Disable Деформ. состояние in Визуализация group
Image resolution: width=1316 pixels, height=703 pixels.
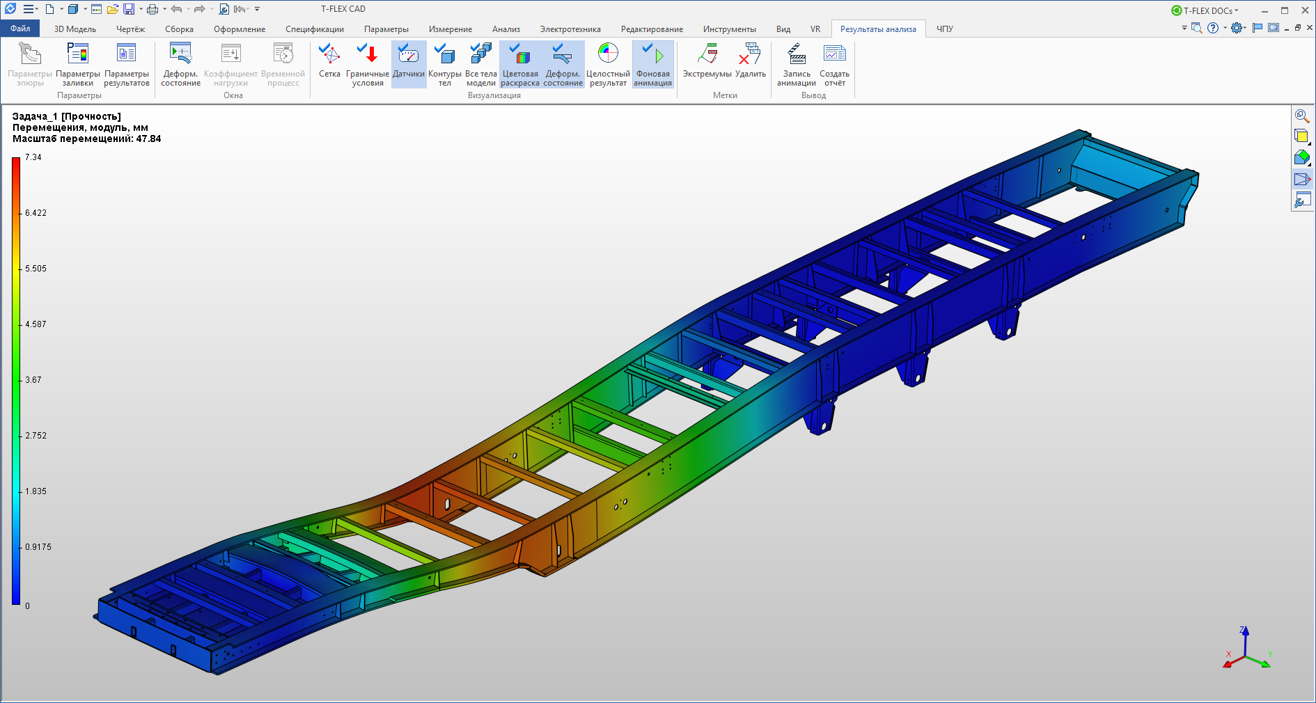(563, 64)
